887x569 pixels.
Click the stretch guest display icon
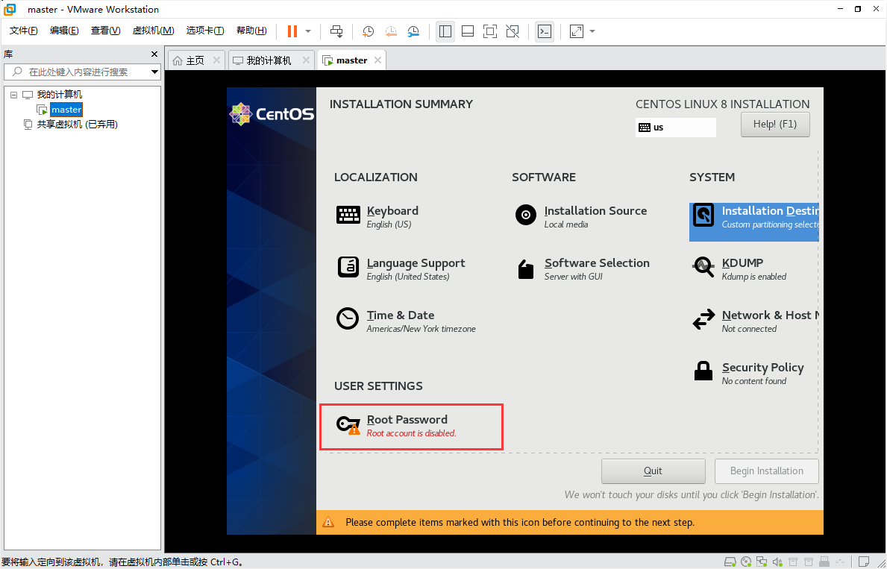(x=577, y=31)
